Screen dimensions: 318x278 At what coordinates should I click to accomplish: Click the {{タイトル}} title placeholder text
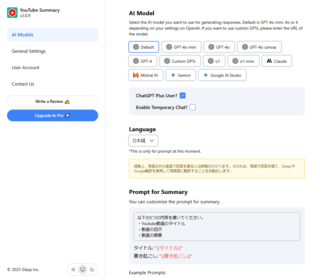[169, 248]
